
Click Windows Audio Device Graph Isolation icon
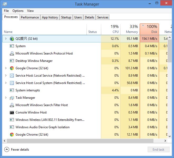(x=12, y=127)
